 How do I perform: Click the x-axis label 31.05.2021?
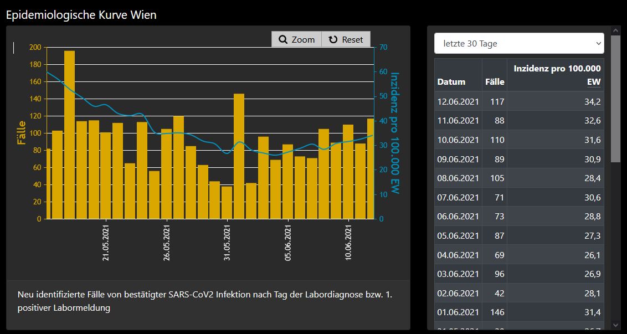[x=228, y=243]
